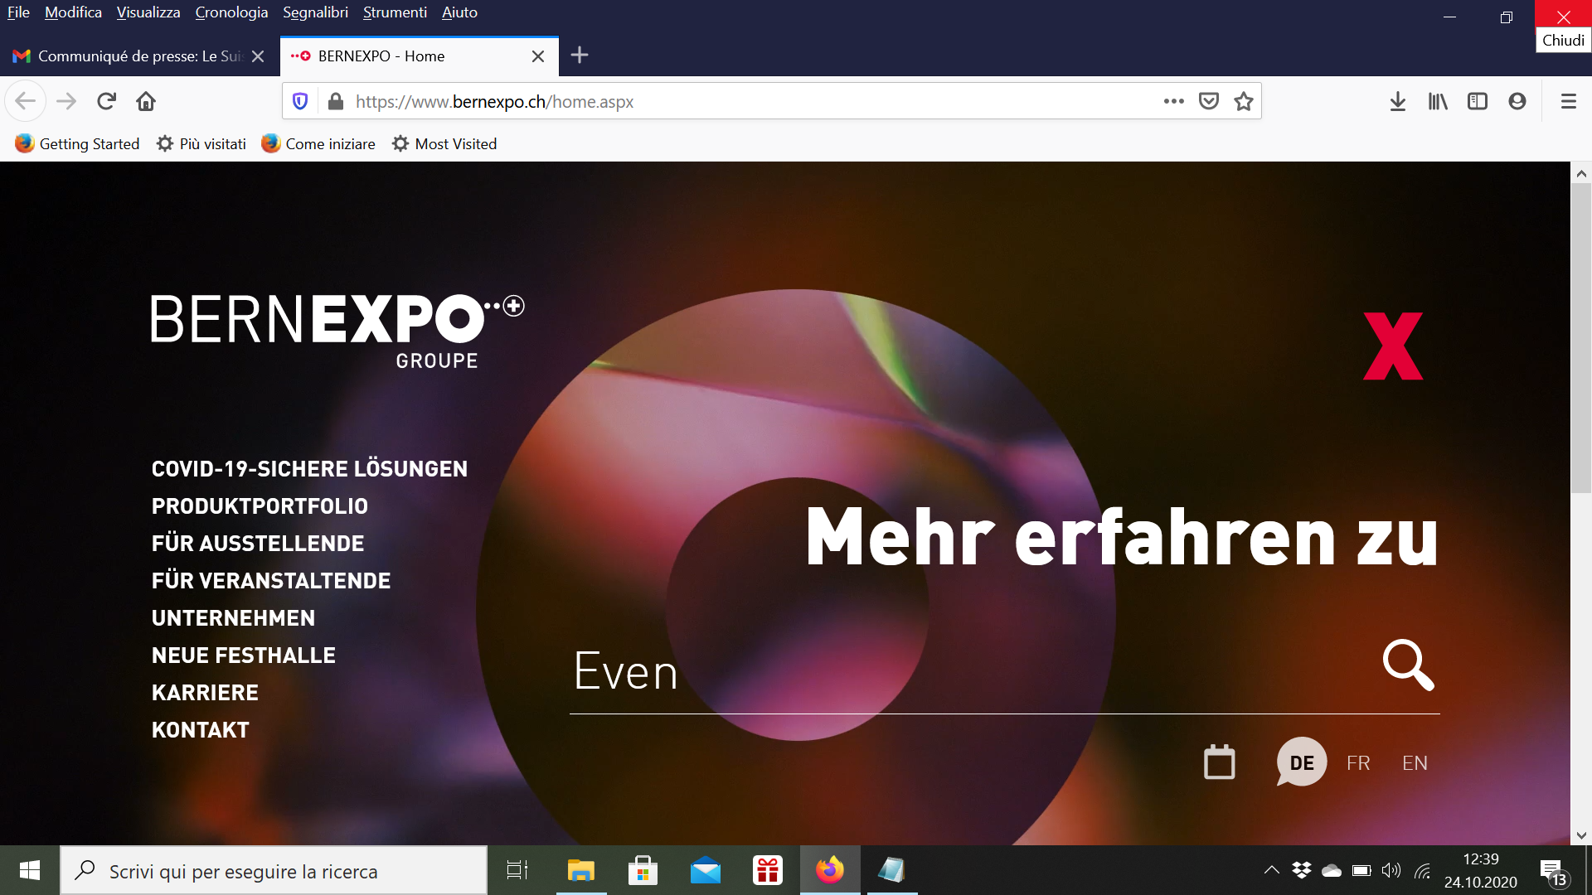1592x895 pixels.
Task: Open the volume control in tray
Action: click(x=1391, y=870)
